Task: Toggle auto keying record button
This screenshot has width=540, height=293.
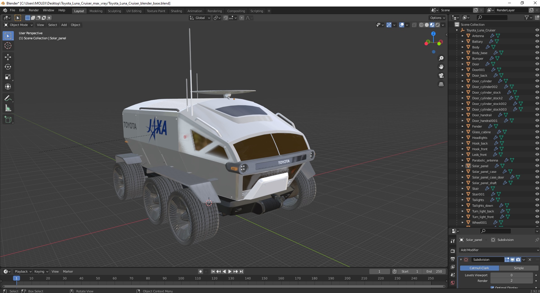Action: [x=201, y=272]
